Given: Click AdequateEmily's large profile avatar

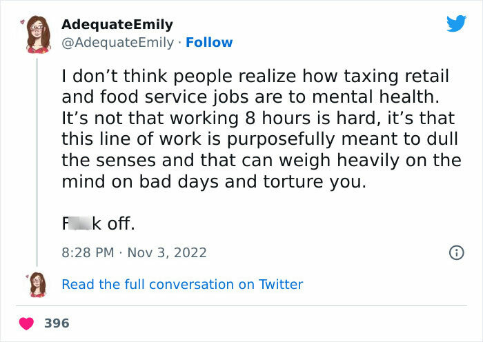Looking at the screenshot, I should pyautogui.click(x=39, y=36).
